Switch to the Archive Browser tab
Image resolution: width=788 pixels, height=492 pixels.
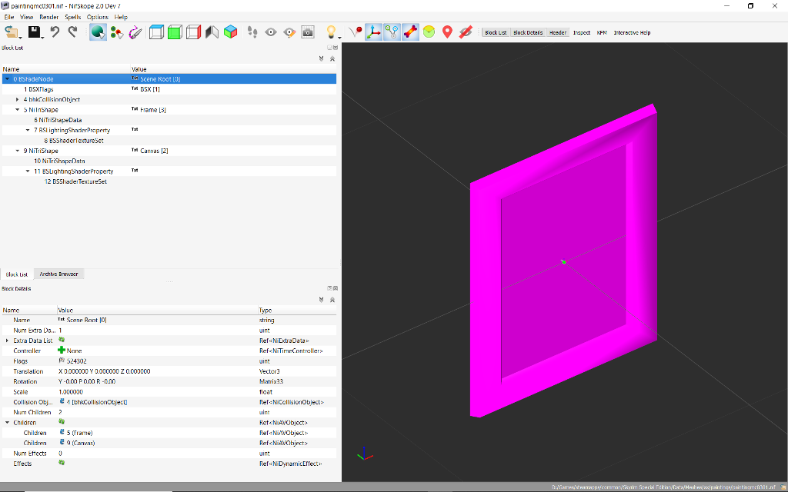[58, 274]
